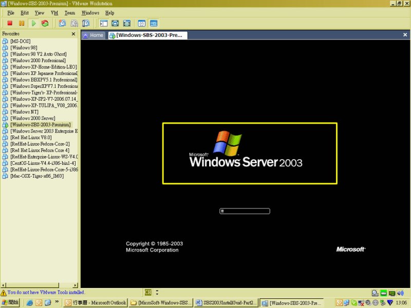411x308 pixels.
Task: Open the Windows menu
Action: (x=90, y=13)
